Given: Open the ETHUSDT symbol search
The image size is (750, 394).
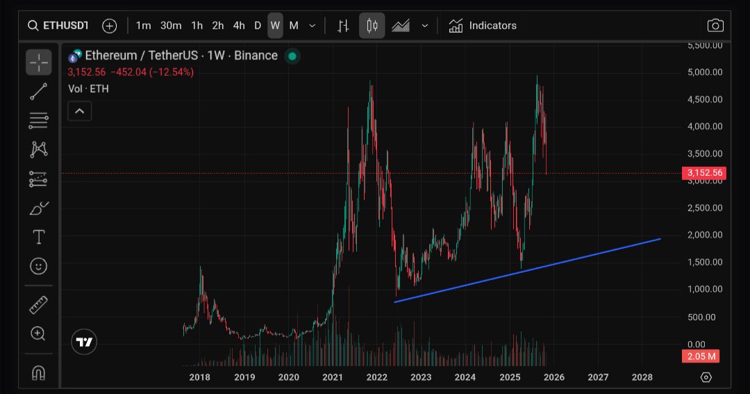Looking at the screenshot, I should click(x=58, y=26).
